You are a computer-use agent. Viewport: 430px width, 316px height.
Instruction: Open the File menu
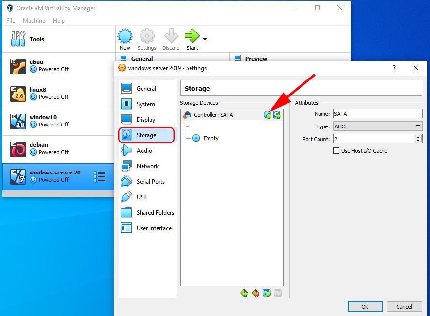pyautogui.click(x=10, y=20)
